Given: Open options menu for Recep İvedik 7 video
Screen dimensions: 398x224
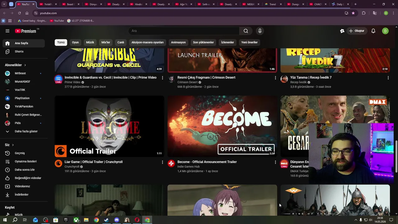Looking at the screenshot, I should click(x=388, y=78).
